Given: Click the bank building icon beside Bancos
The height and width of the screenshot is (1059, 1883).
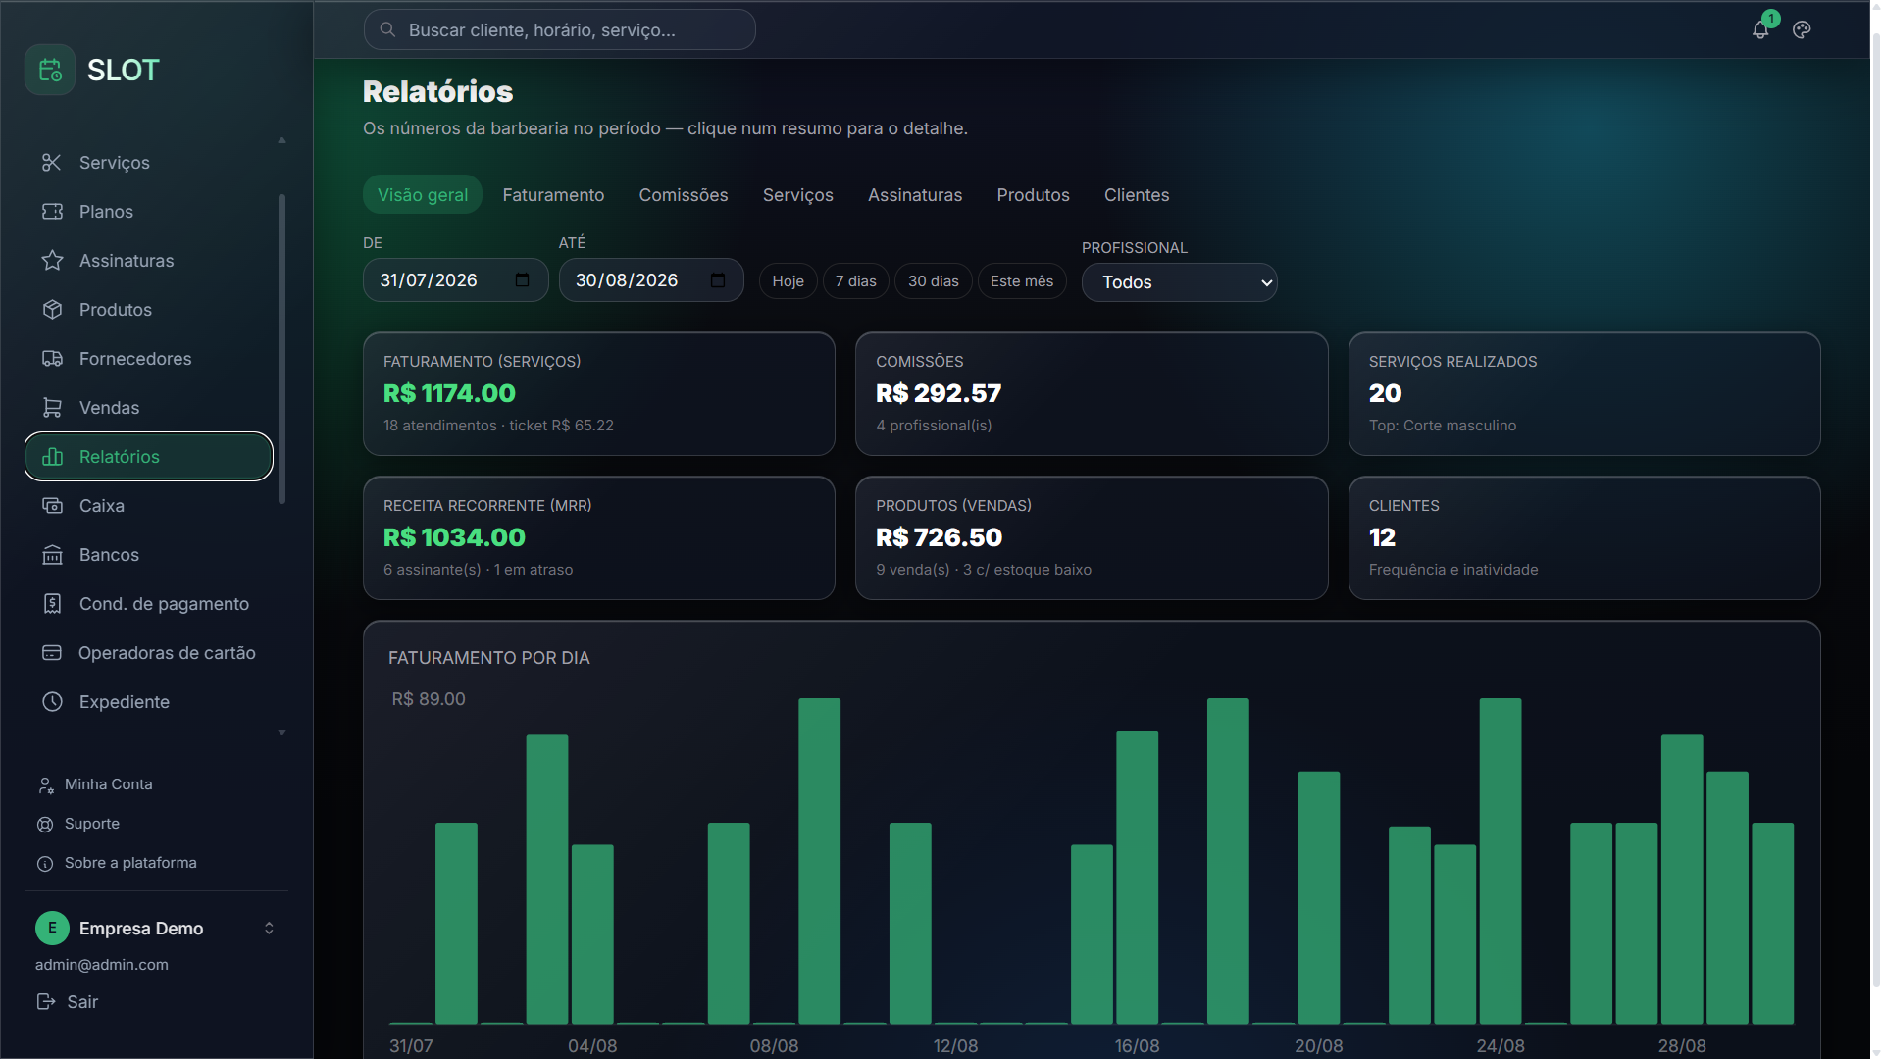Looking at the screenshot, I should click(x=52, y=554).
